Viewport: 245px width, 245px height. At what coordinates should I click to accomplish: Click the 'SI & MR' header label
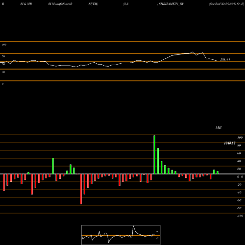pos(26,4)
